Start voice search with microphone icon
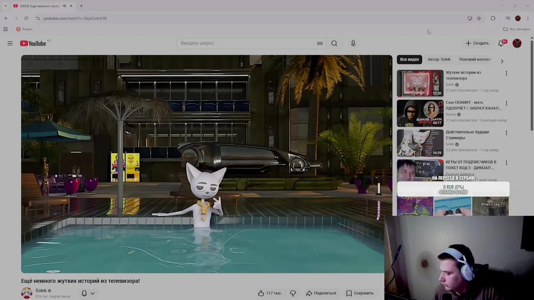 coord(353,43)
